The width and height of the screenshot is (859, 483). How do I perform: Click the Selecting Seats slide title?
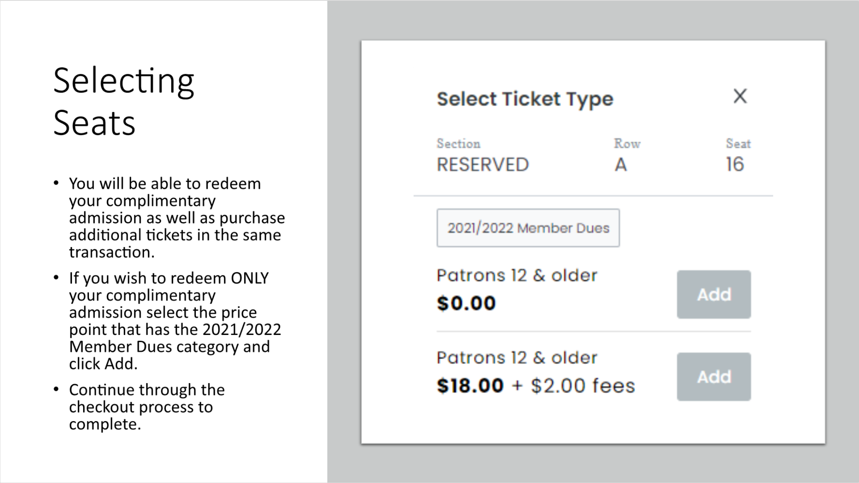click(x=123, y=102)
